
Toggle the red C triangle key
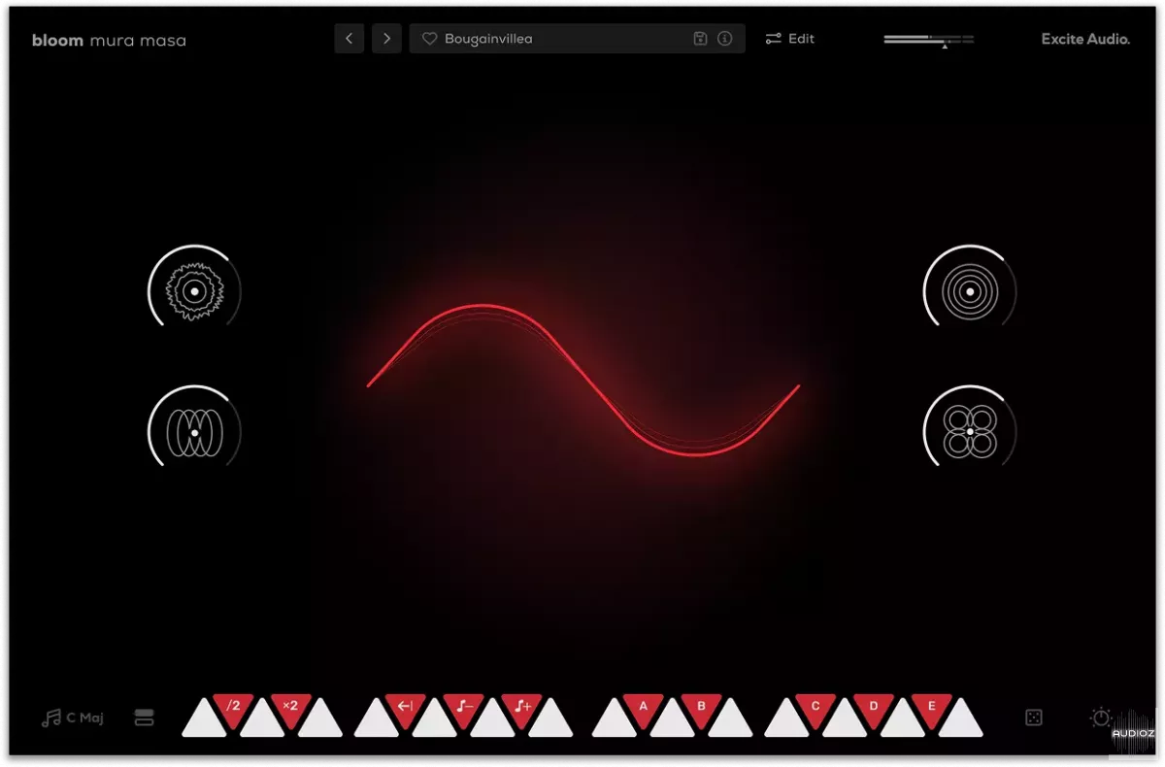click(x=815, y=706)
